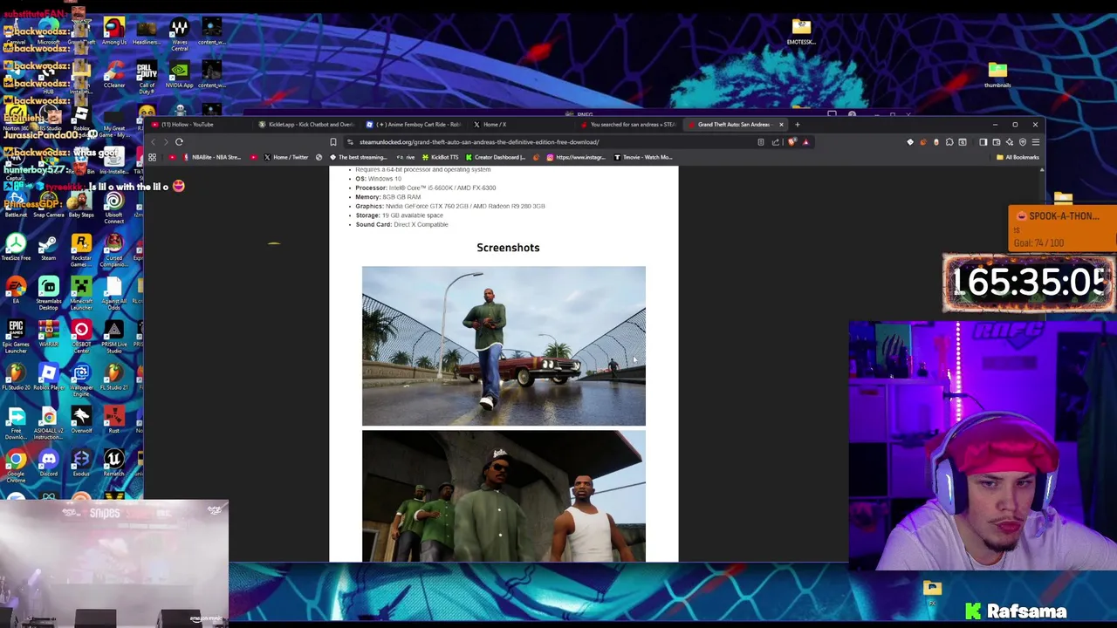Close the Grand Theft Auto San Andreas tab
The image size is (1117, 628).
[x=781, y=125]
